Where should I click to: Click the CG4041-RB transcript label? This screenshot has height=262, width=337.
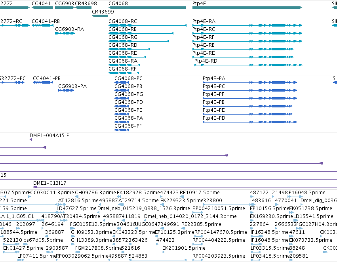click(46, 21)
